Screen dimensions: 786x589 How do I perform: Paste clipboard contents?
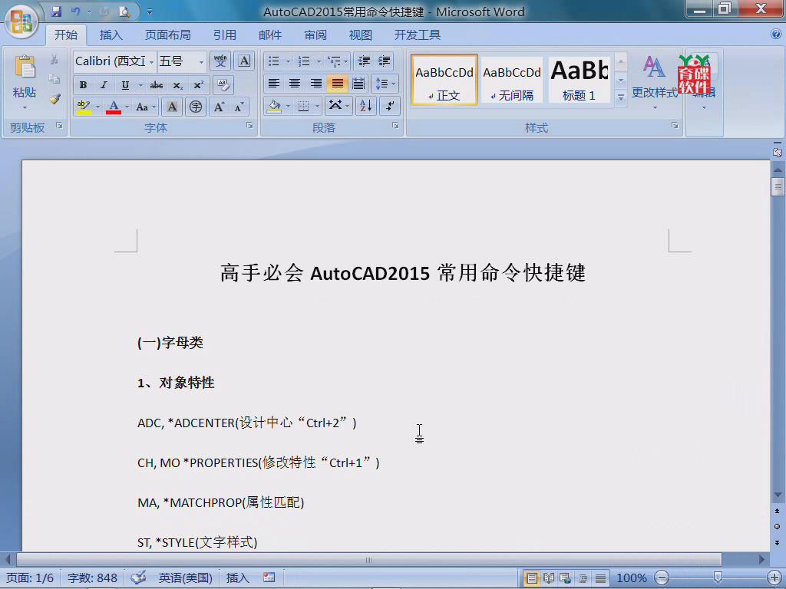coord(25,77)
